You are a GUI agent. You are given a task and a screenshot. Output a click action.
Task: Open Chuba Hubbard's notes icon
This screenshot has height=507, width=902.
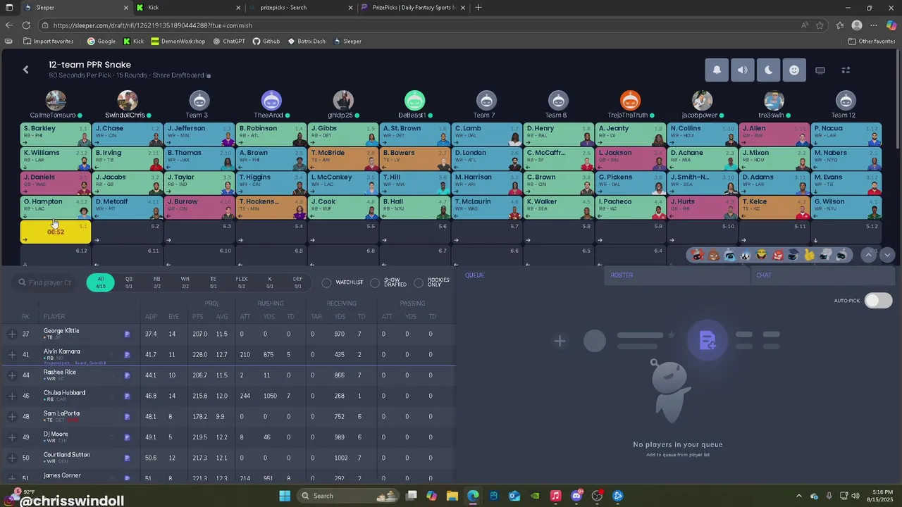[127, 396]
